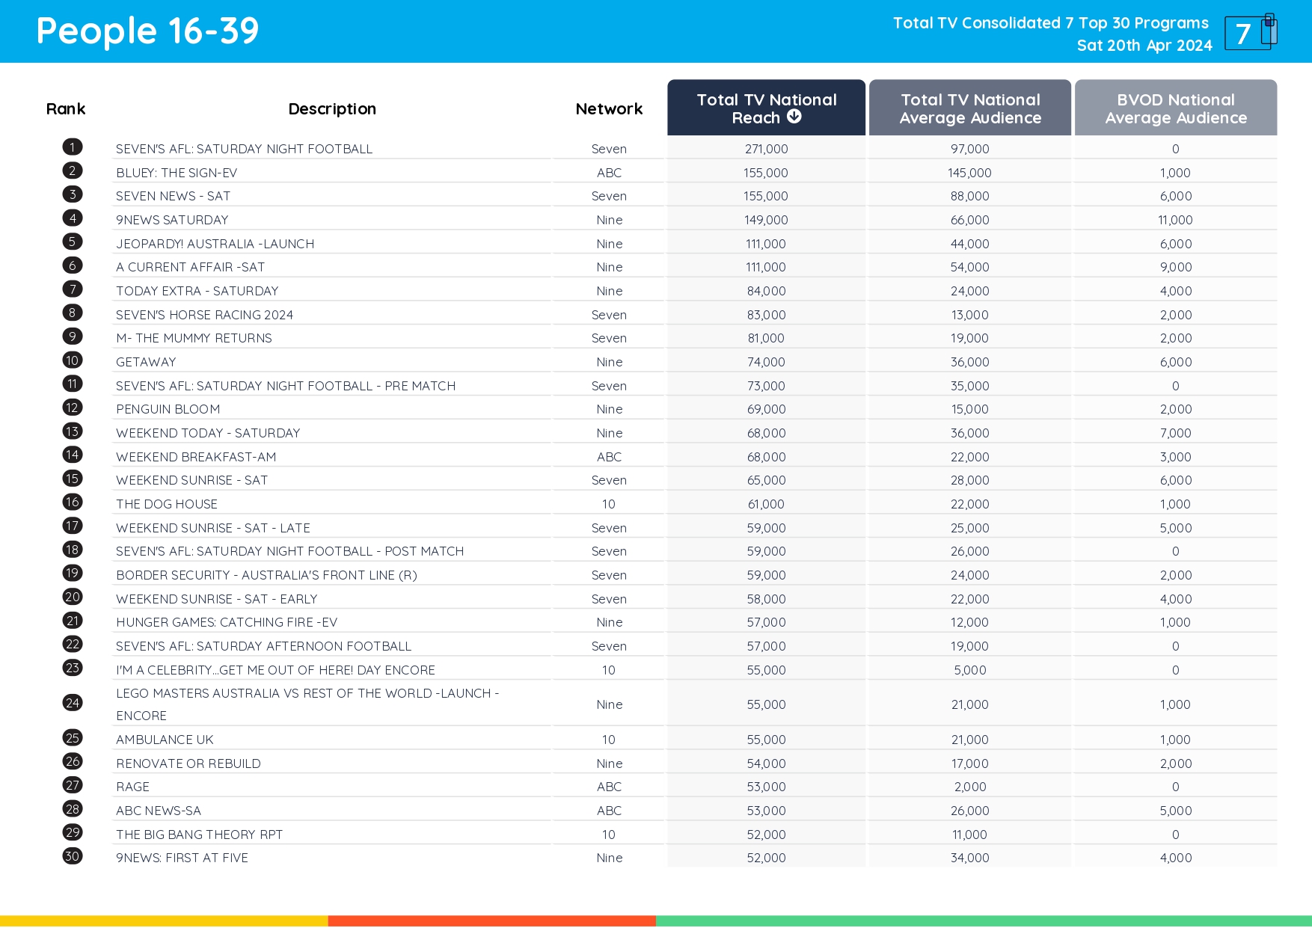Click rank 5 number badge

click(x=73, y=242)
